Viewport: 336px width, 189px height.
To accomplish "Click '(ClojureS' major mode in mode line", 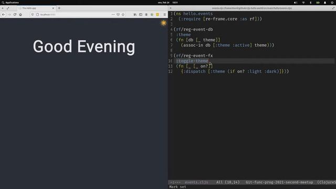I will (x=327, y=182).
